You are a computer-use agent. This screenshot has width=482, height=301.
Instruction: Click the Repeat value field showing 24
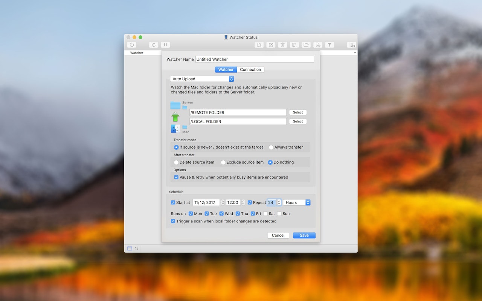[272, 202]
